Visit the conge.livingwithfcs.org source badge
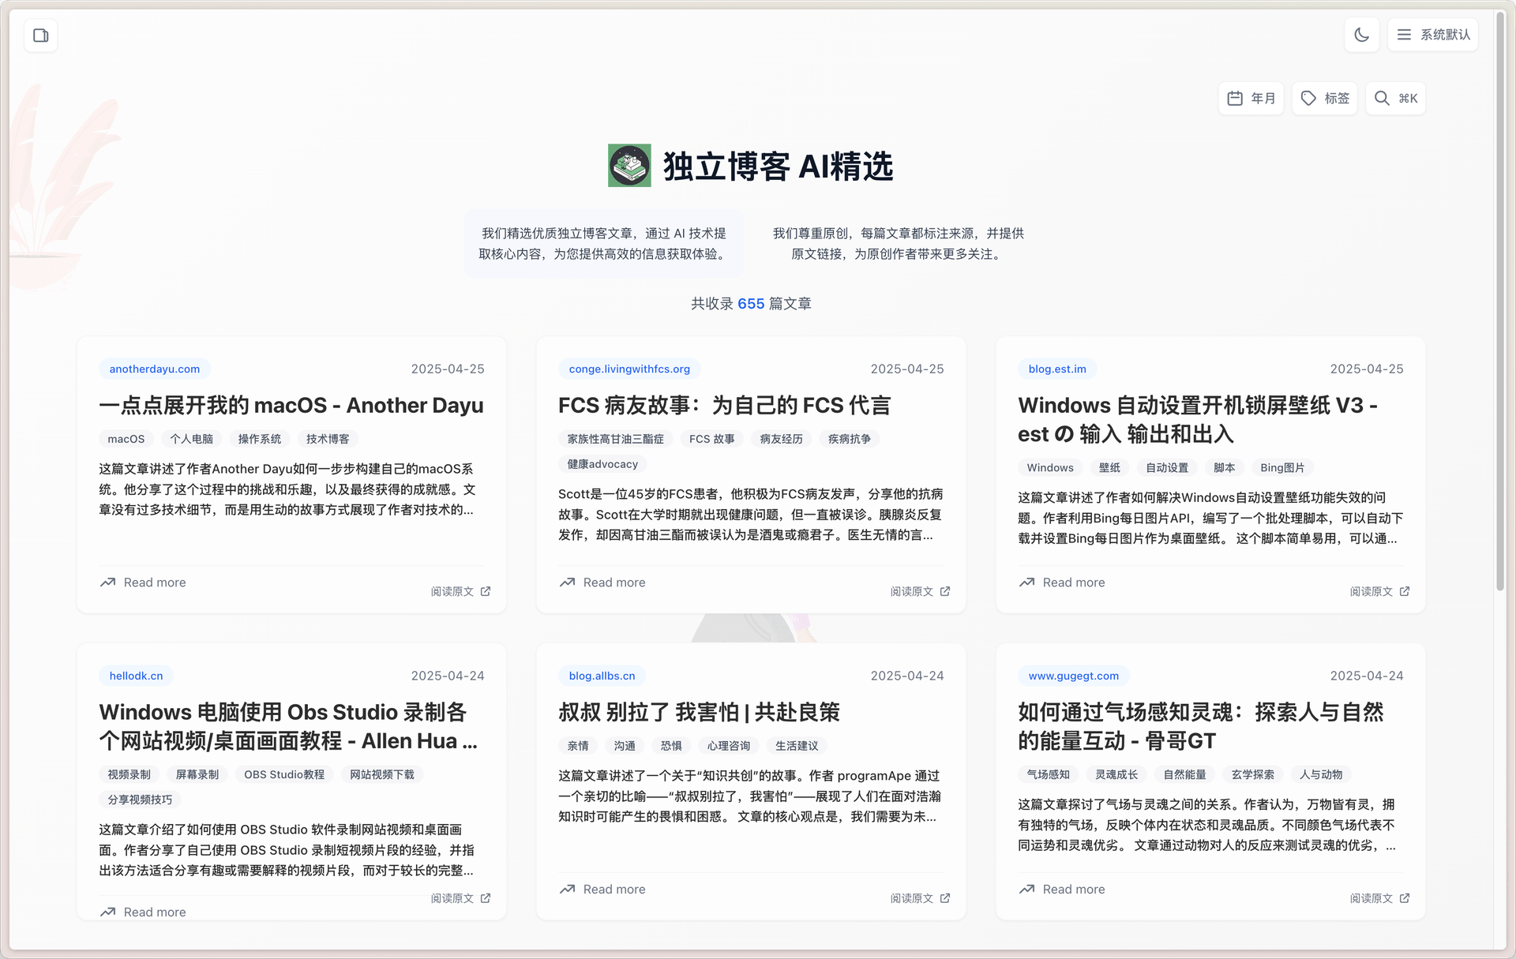This screenshot has height=959, width=1516. click(x=629, y=369)
